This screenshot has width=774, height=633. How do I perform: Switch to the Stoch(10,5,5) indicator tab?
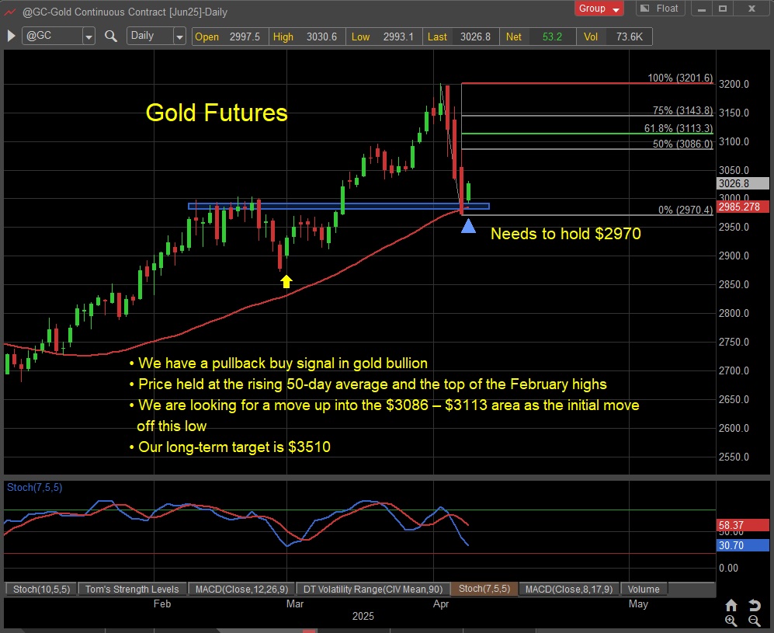coord(41,589)
